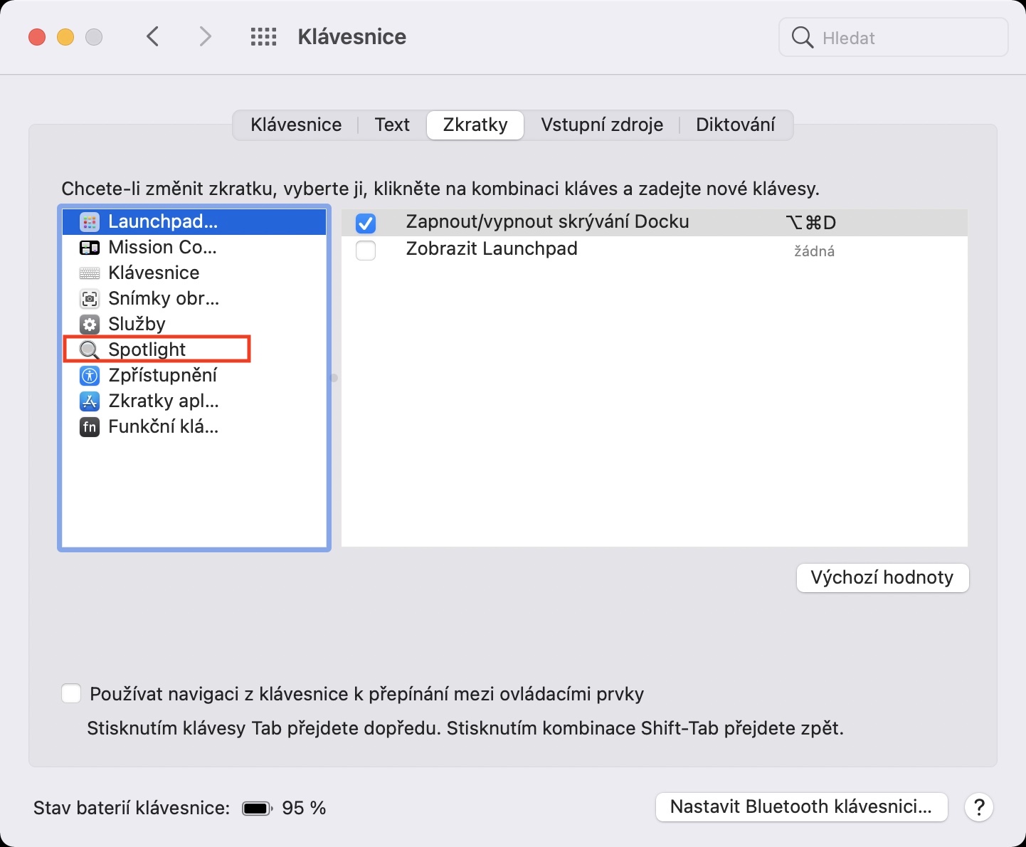Disable the Dock hiding shortcut checkbox
The image size is (1026, 847).
point(366,223)
